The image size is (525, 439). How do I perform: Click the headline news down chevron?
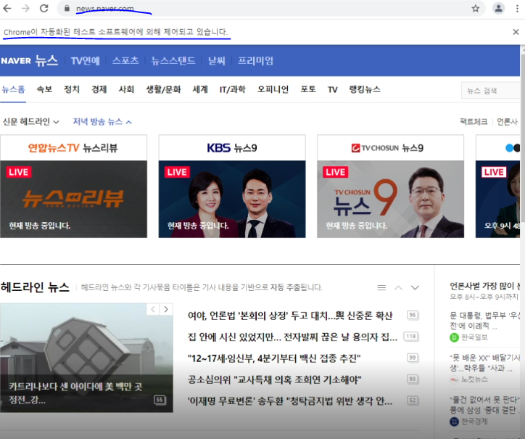pos(415,287)
